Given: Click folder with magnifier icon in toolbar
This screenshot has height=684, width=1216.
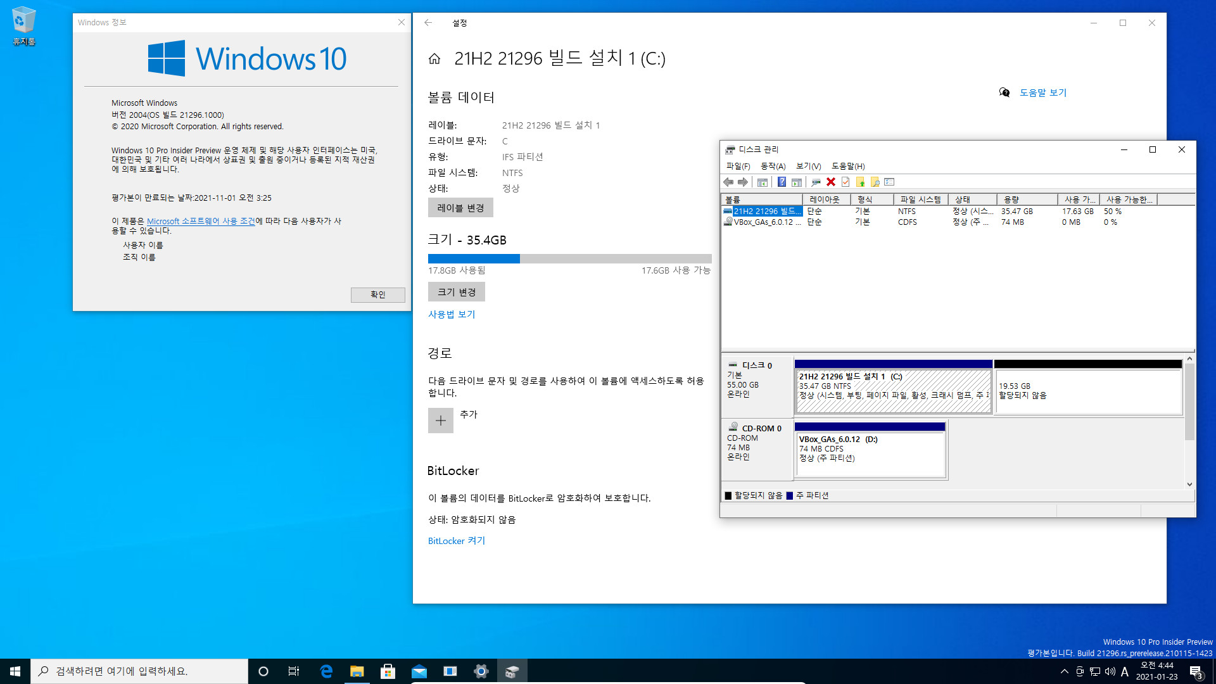Looking at the screenshot, I should (x=875, y=182).
